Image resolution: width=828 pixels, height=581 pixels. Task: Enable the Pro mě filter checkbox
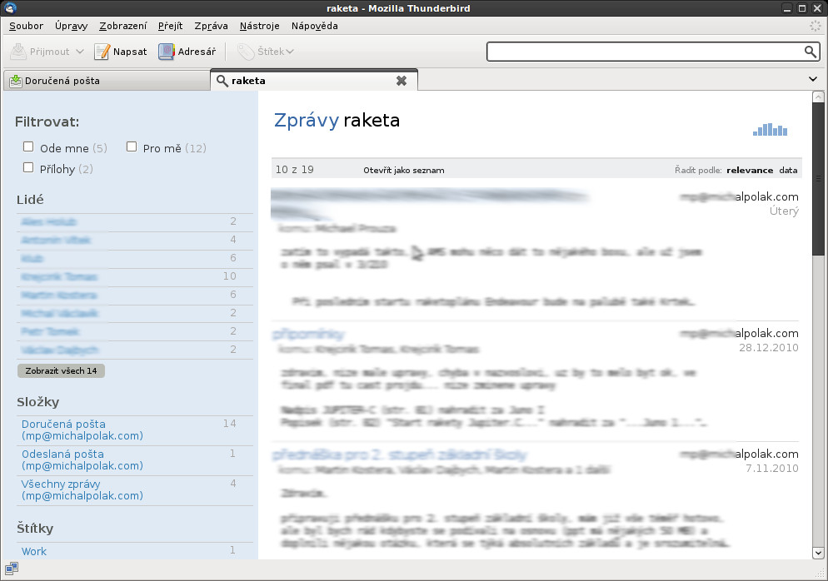[x=132, y=147]
